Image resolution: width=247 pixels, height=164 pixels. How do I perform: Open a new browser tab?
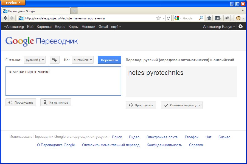click(74, 11)
